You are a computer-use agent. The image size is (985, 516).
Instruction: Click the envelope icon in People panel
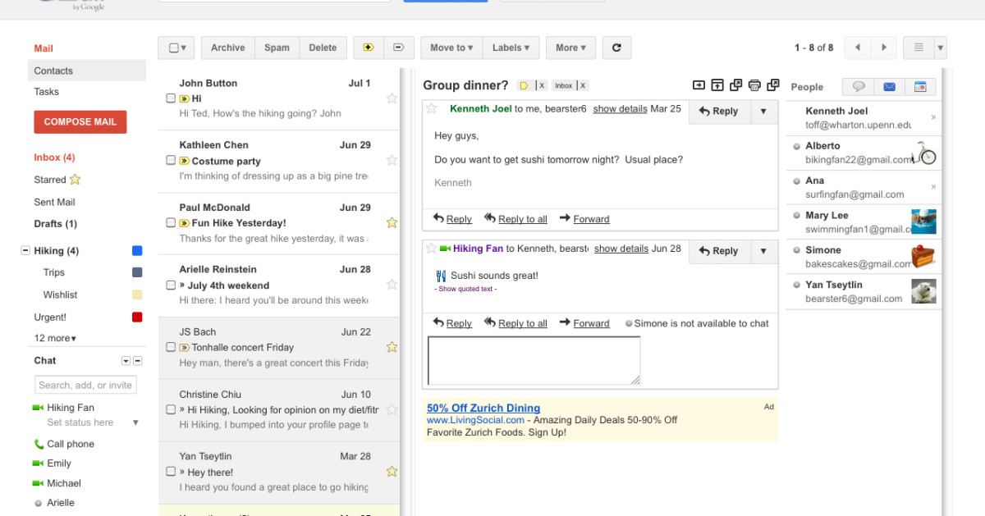pyautogui.click(x=889, y=87)
